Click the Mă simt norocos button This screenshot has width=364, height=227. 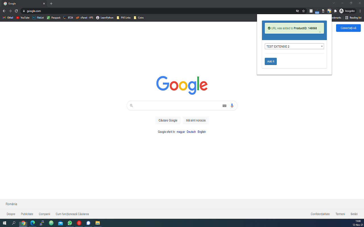(x=196, y=120)
